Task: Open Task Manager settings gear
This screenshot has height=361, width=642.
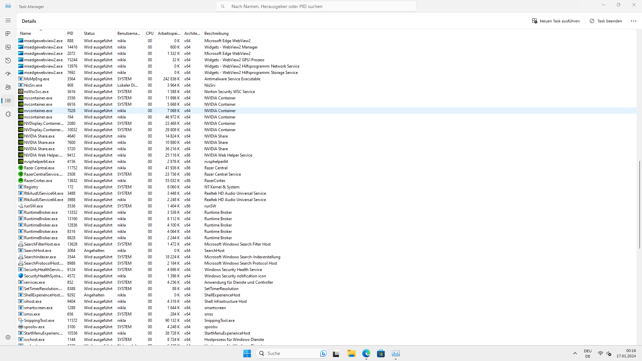Action: coord(8,337)
